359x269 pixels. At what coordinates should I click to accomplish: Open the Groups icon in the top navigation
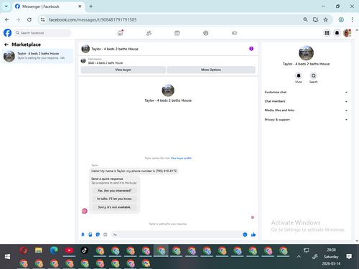[206, 33]
